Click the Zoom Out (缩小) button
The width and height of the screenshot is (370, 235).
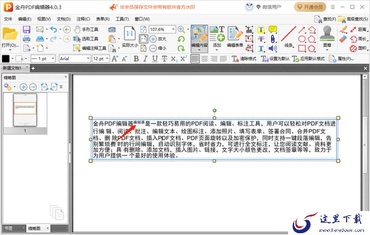click(158, 48)
